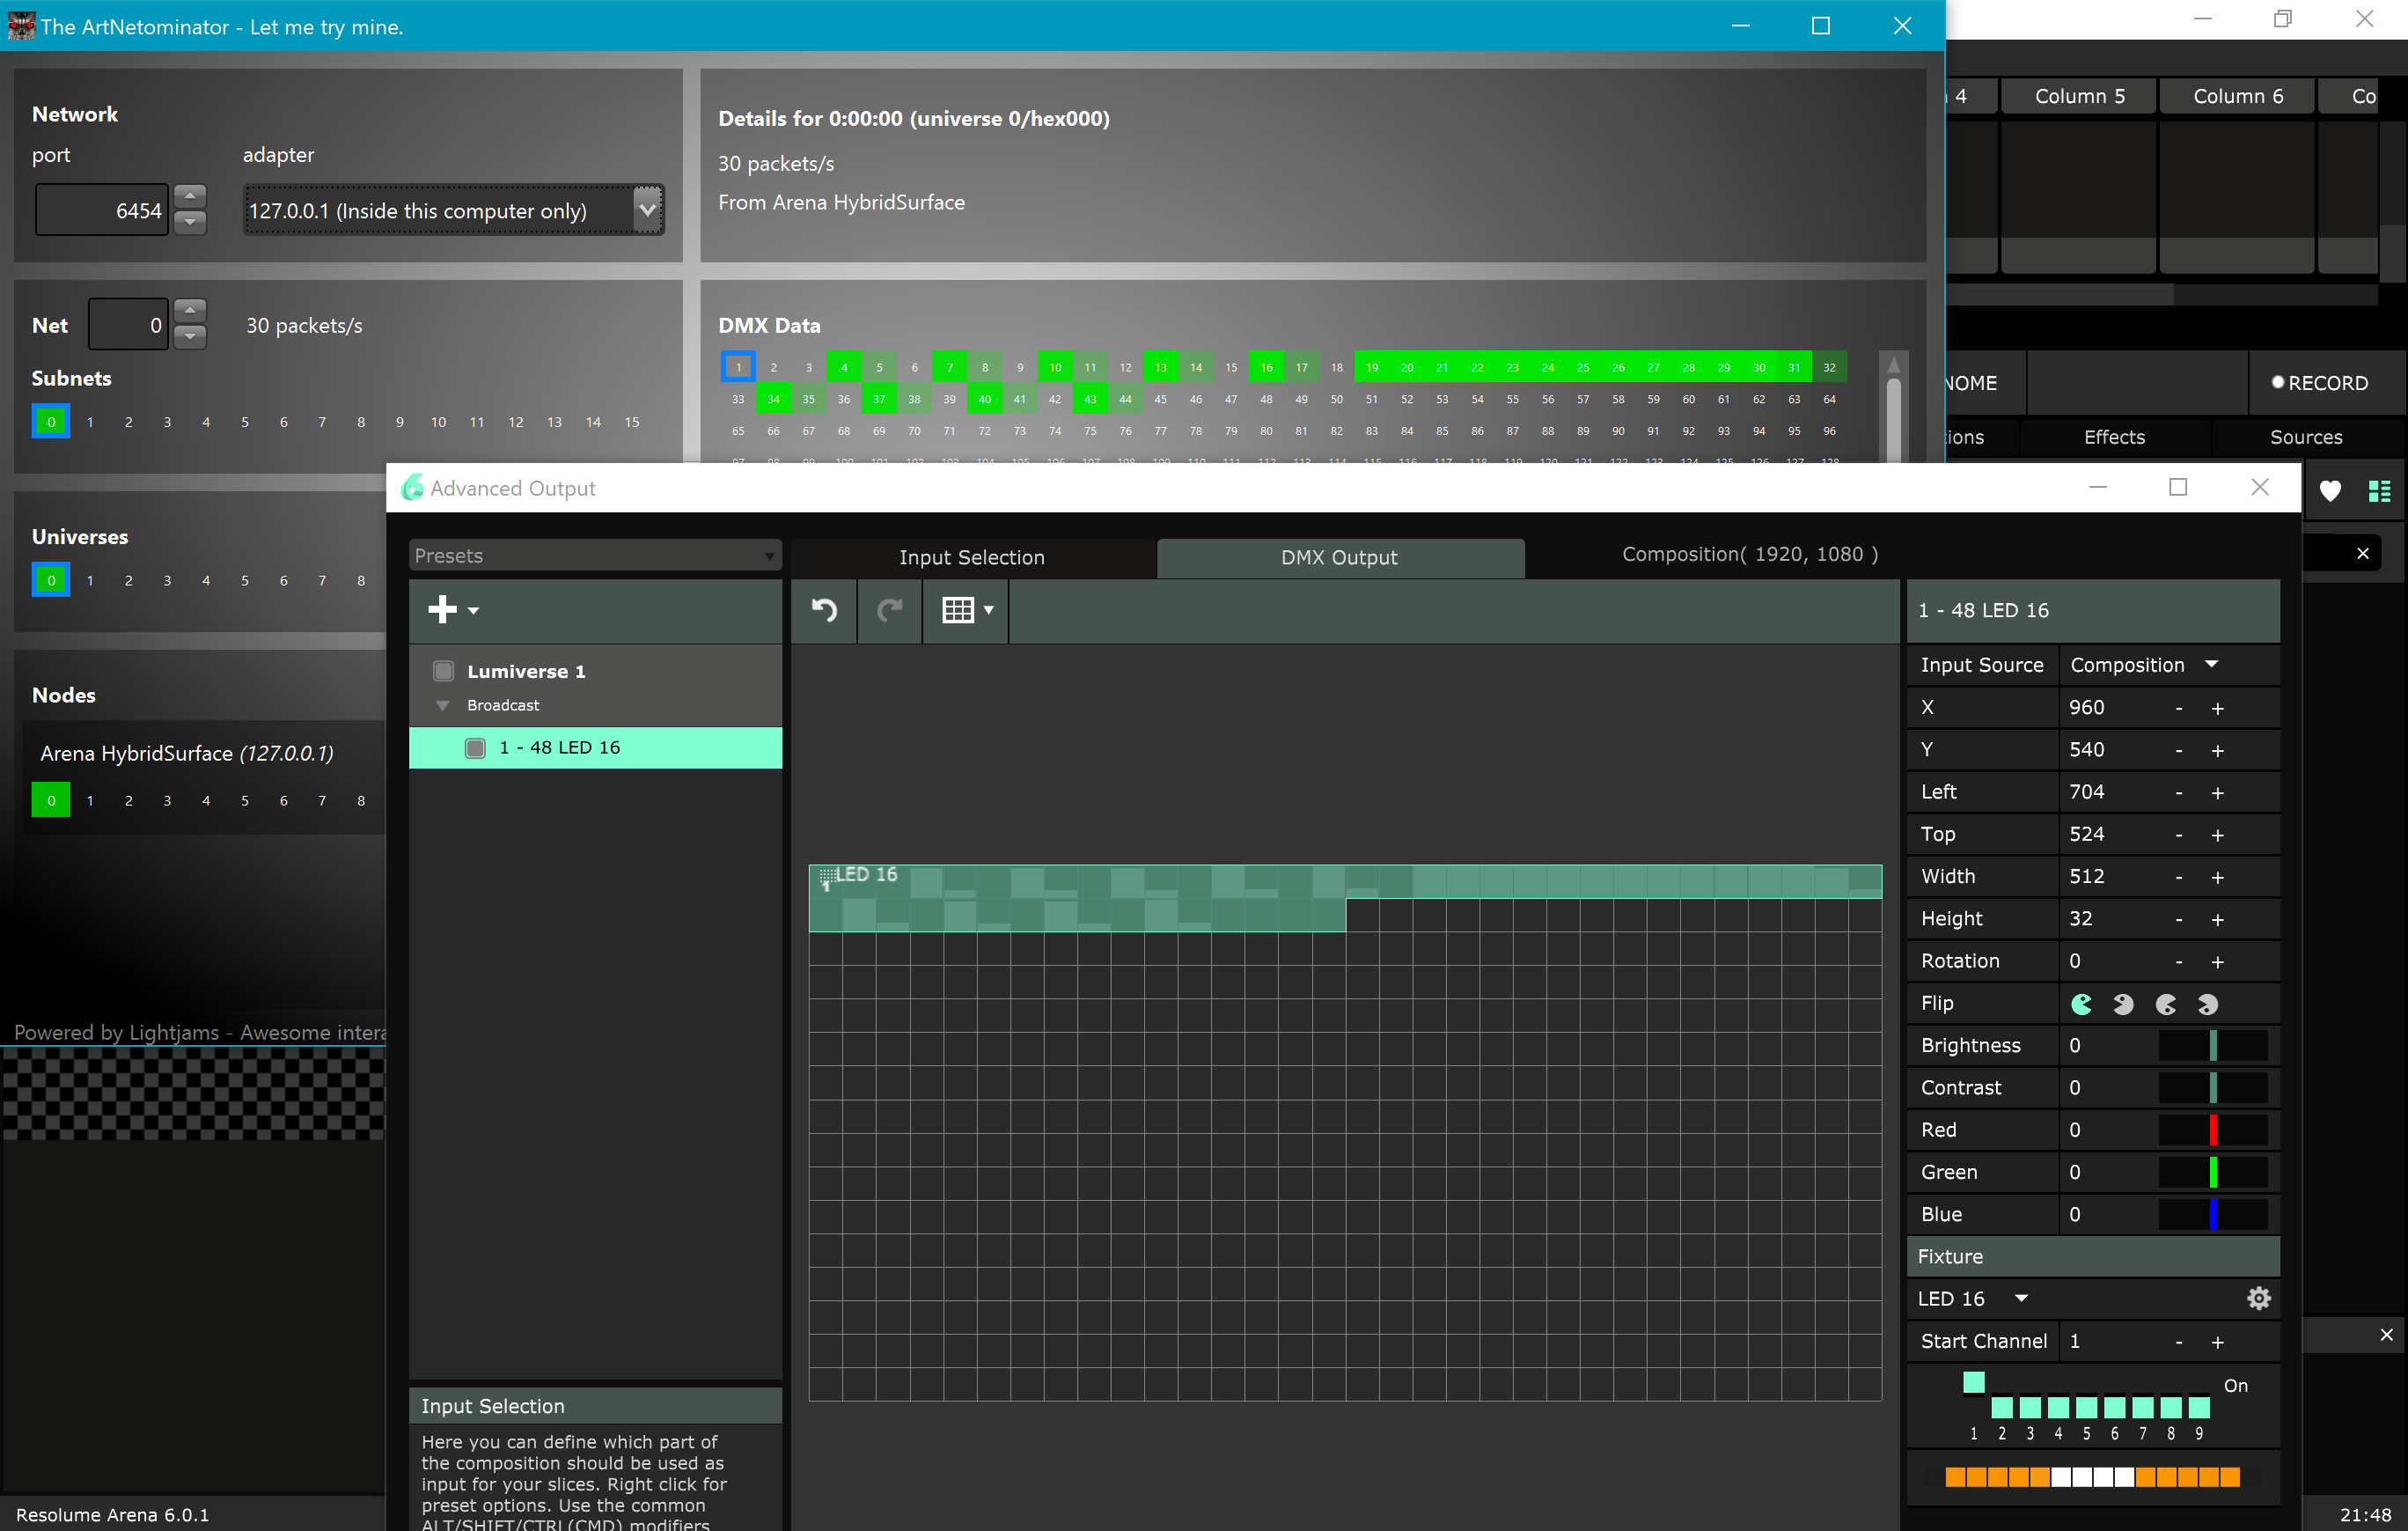Screen dimensions: 2408x1531
Task: Open the grid view options button
Action: 966,610
